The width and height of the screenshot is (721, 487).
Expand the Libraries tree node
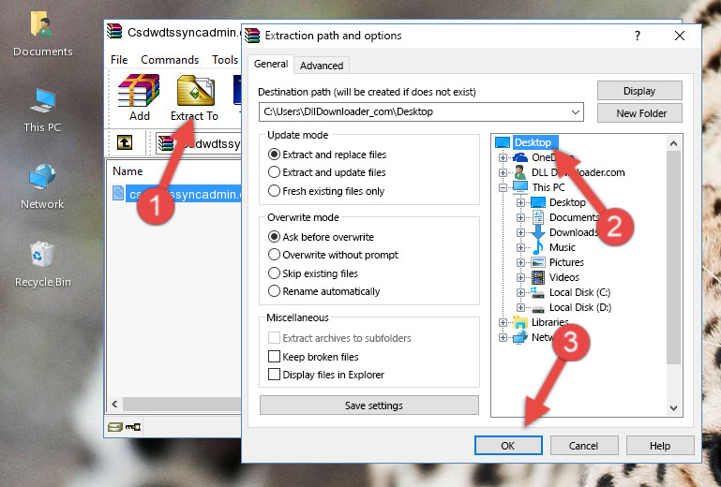pos(503,322)
